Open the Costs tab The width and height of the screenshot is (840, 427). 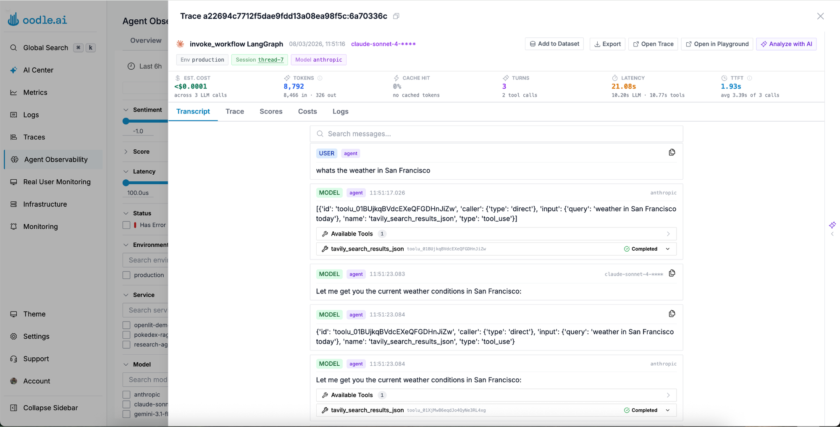click(307, 111)
